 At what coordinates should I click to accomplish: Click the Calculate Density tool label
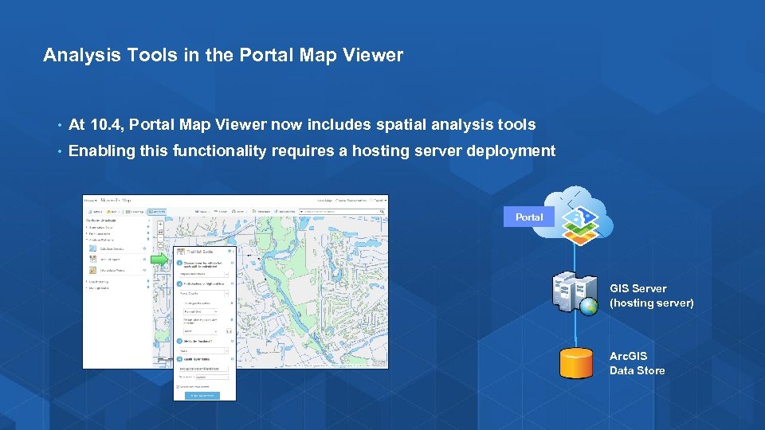tap(112, 248)
